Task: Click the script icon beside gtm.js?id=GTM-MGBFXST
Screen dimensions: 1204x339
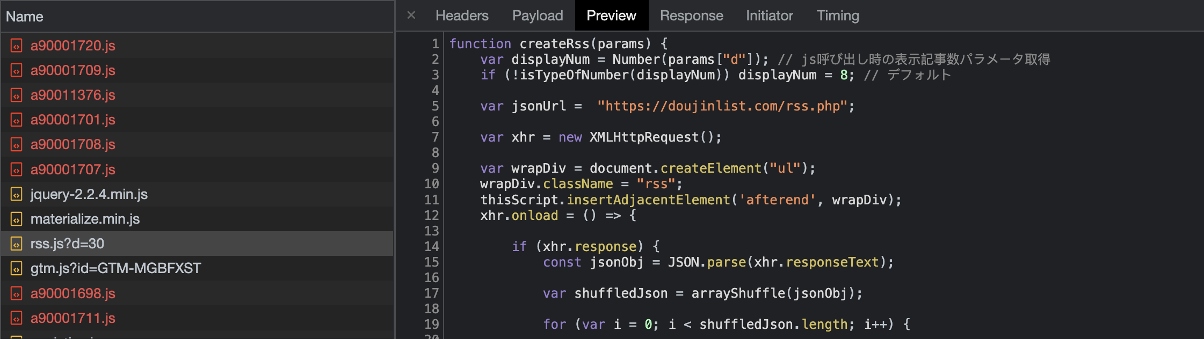Action: 17,268
